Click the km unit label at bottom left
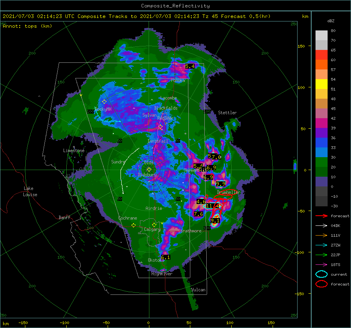The image size is (351, 328). pyautogui.click(x=5, y=324)
